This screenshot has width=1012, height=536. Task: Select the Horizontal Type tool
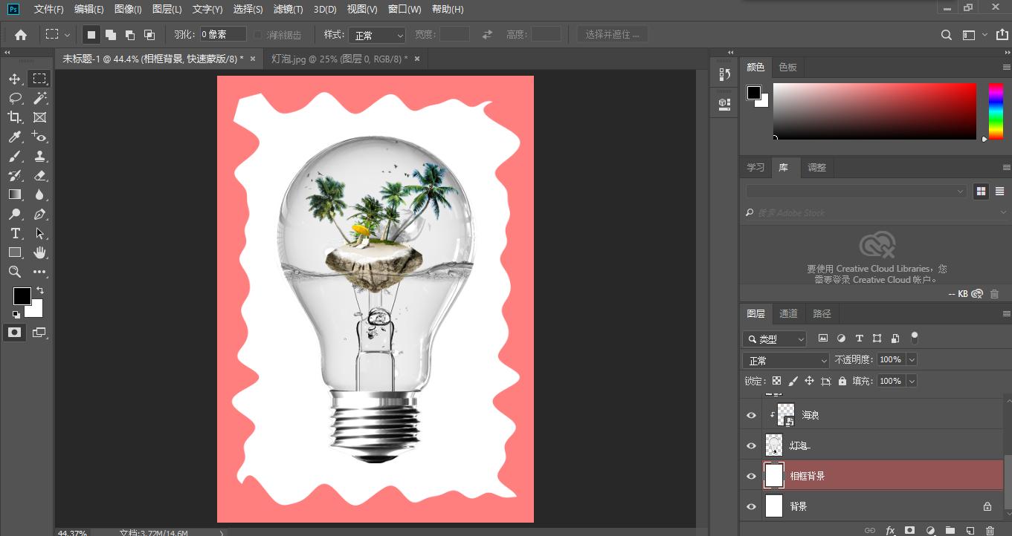coord(15,233)
